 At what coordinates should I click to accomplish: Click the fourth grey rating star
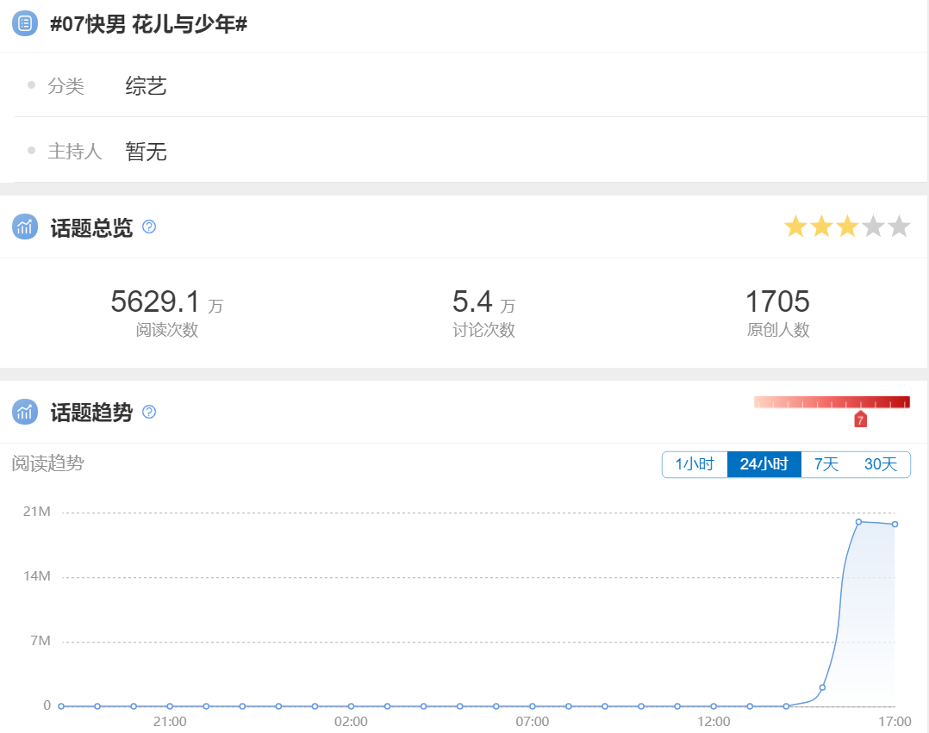click(873, 227)
